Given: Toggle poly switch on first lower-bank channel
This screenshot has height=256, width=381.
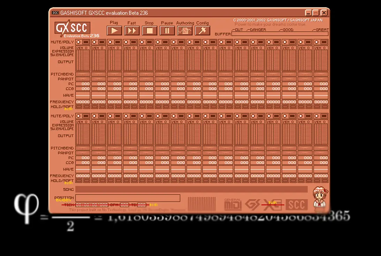Looking at the screenshot, I should click(86, 116).
